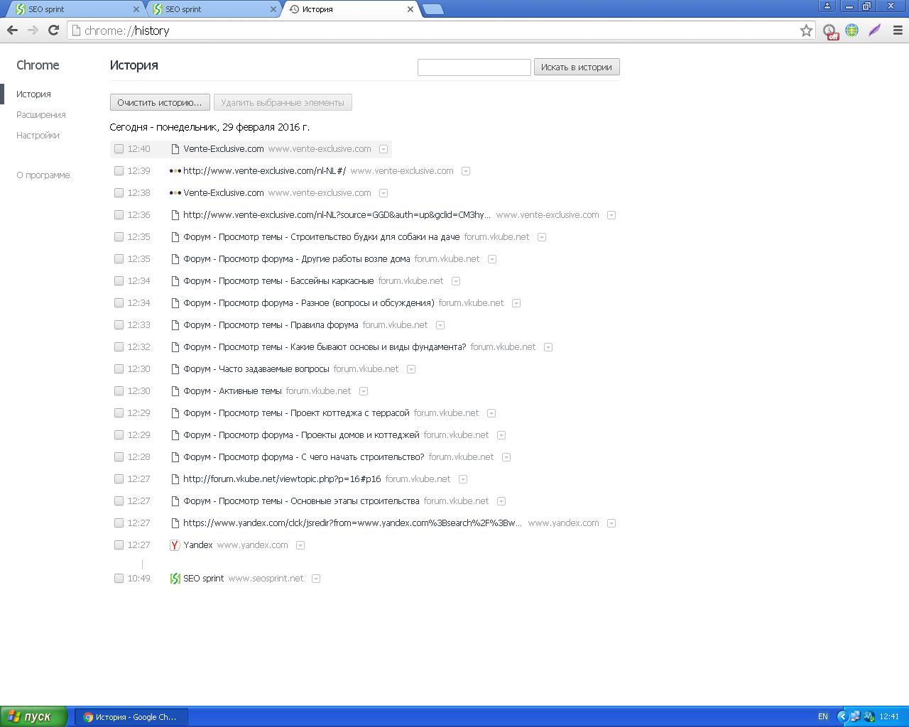
Task: Open Расширения in the sidebar
Action: point(41,114)
